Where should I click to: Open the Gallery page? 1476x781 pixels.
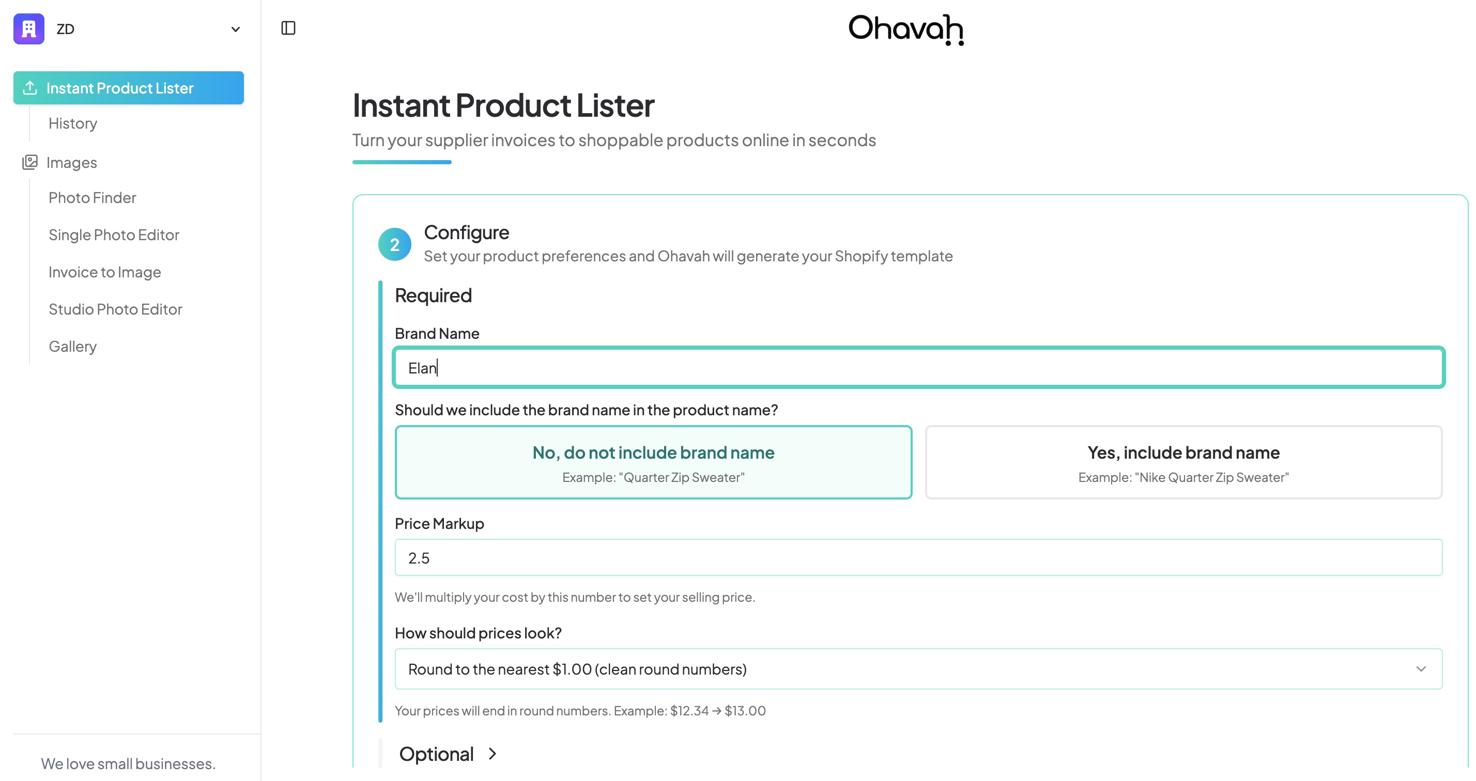tap(73, 347)
